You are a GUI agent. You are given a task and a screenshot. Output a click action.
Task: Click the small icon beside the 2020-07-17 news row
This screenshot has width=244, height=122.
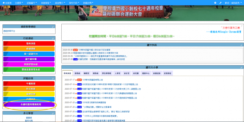[x=76, y=80]
